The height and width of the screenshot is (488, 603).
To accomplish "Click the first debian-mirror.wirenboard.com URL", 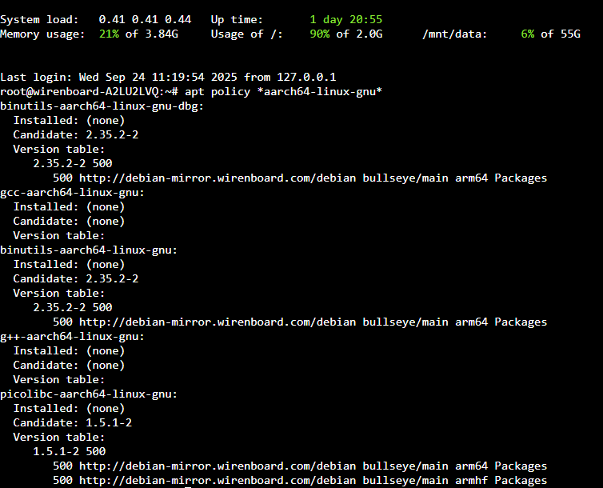I will tap(218, 178).
